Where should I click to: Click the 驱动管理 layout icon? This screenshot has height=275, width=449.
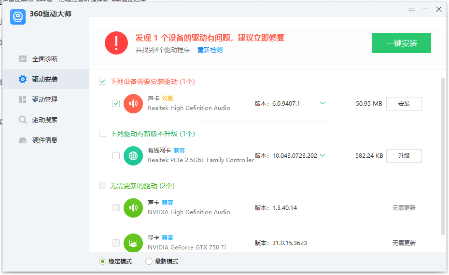click(23, 99)
